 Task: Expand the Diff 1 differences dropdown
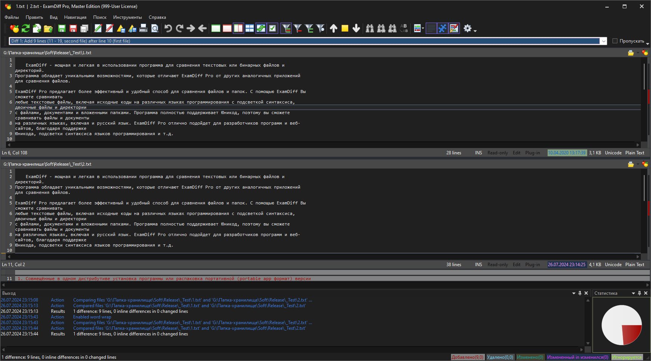603,41
